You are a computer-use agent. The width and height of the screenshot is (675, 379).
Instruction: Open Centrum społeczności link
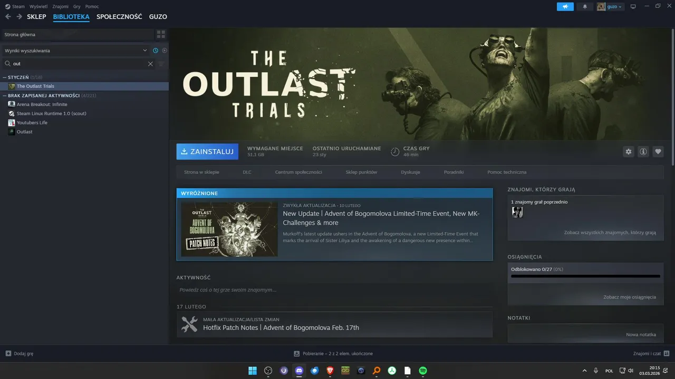tap(298, 172)
